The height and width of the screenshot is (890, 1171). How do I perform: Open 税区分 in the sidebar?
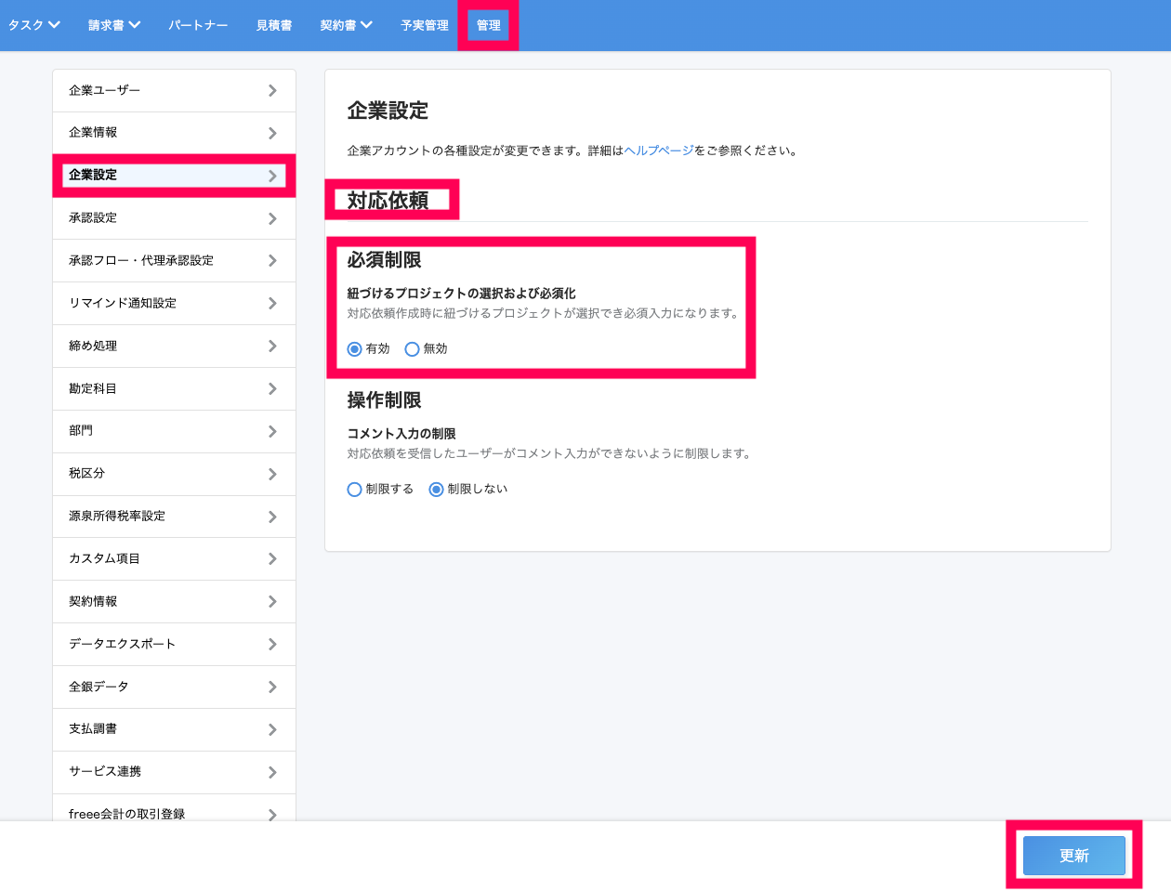click(174, 475)
